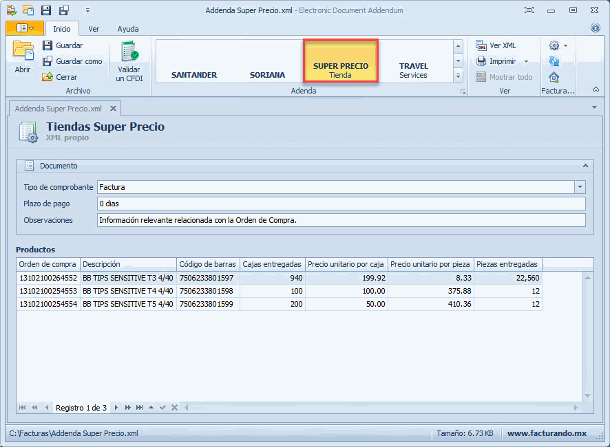The height and width of the screenshot is (447, 610).
Task: Click the Observaciones text field
Action: coord(341,220)
